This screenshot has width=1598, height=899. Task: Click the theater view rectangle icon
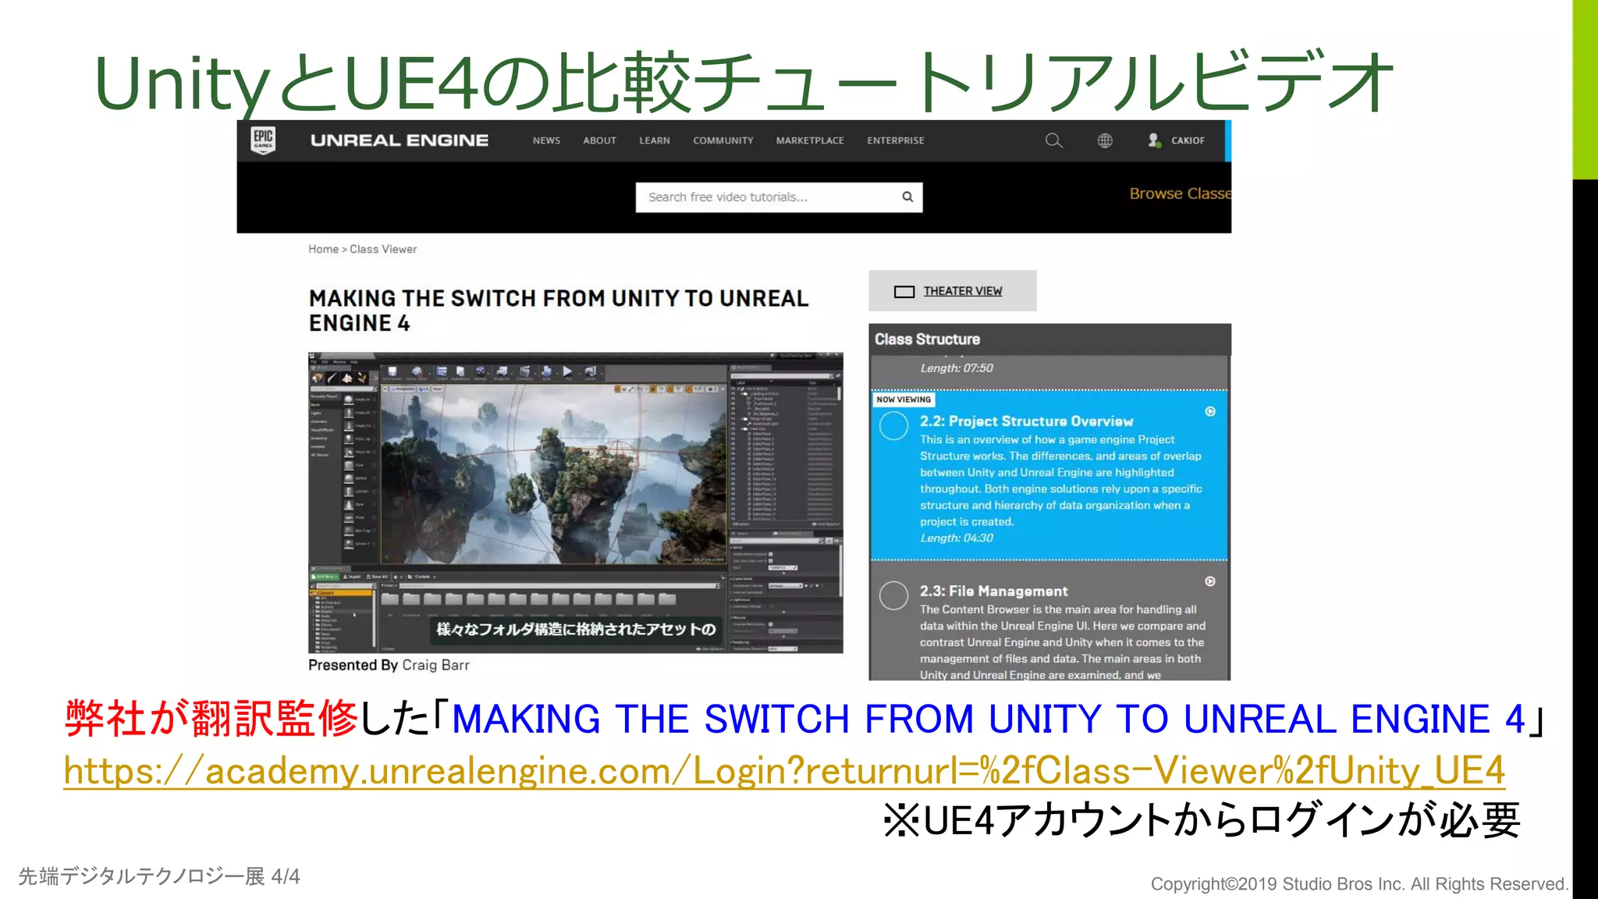click(904, 291)
